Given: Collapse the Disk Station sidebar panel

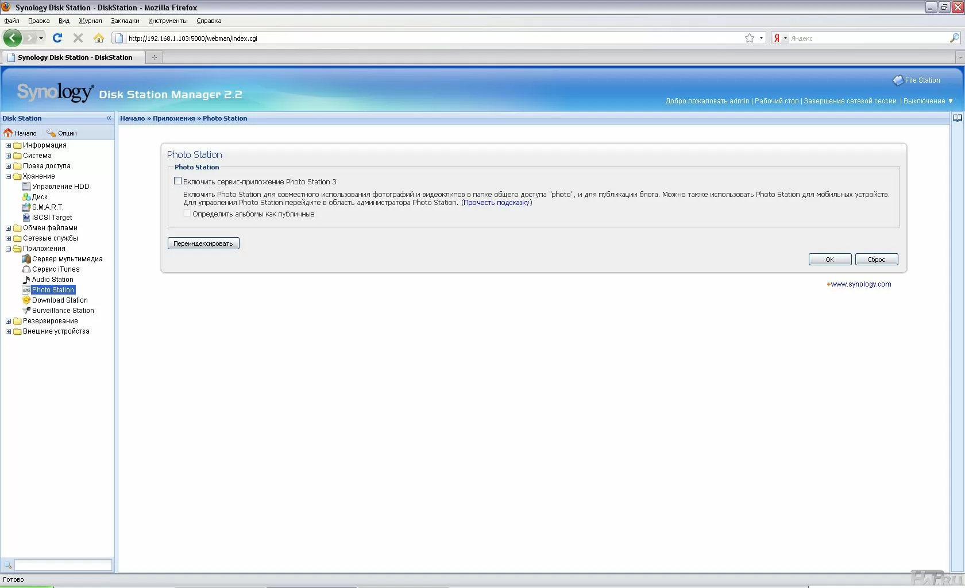Looking at the screenshot, I should pos(109,118).
